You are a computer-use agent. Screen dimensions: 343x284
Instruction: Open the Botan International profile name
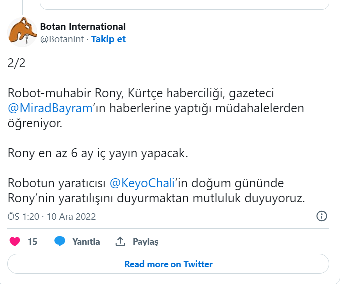click(x=83, y=27)
